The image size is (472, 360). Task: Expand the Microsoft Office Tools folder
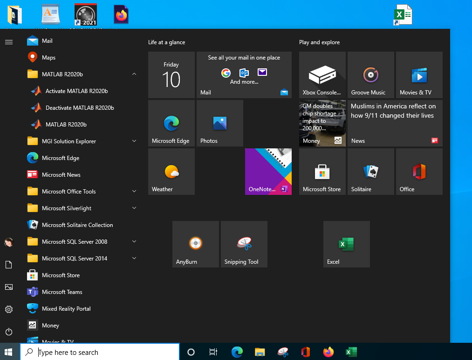pos(81,192)
